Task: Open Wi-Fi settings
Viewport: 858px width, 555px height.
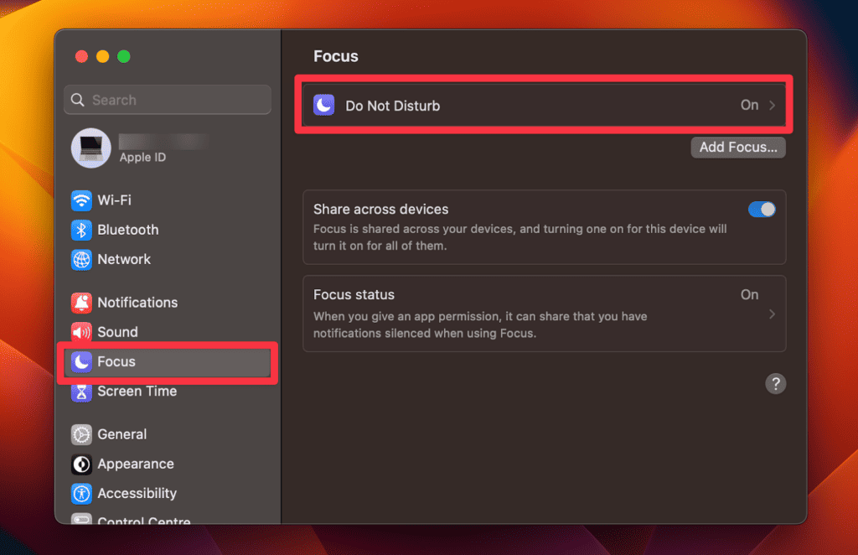Action: [x=168, y=200]
